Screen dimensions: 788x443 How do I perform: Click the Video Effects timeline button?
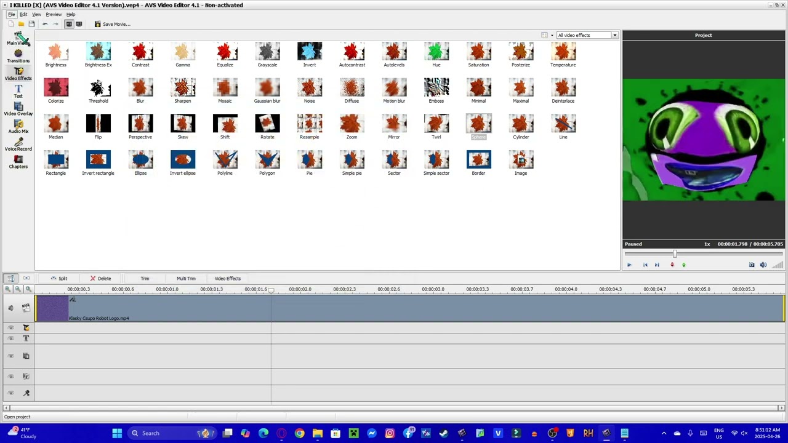click(x=228, y=278)
